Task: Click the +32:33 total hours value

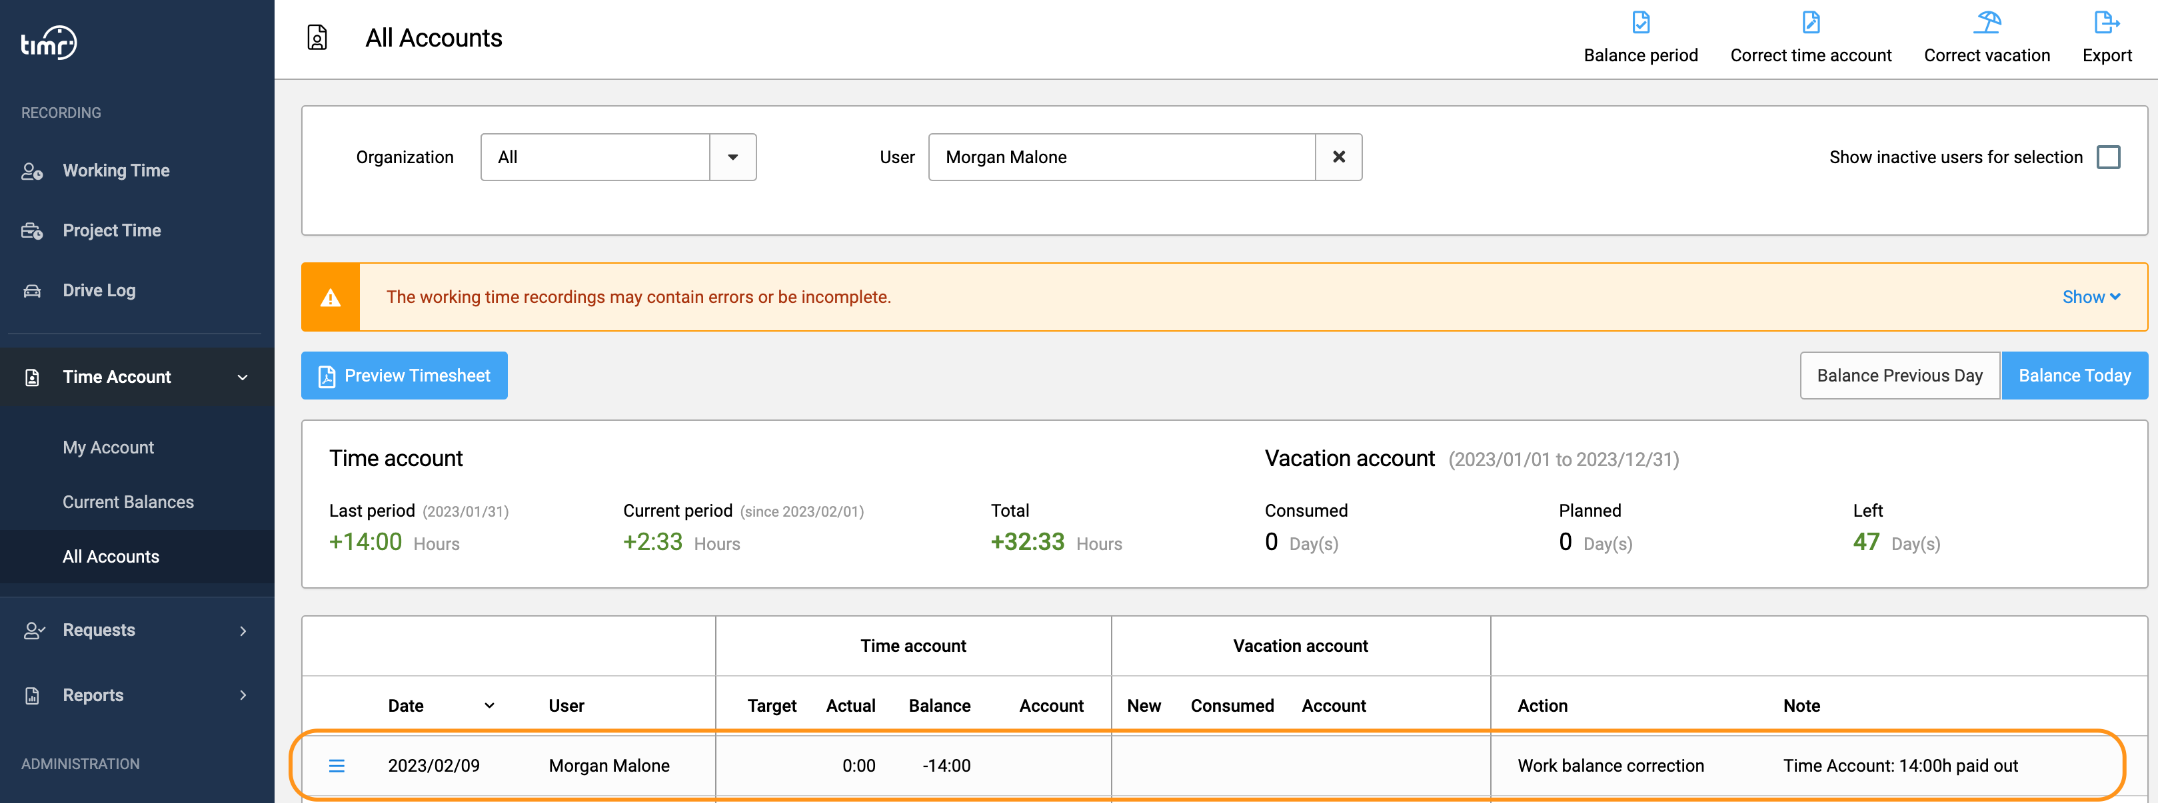Action: click(1027, 543)
